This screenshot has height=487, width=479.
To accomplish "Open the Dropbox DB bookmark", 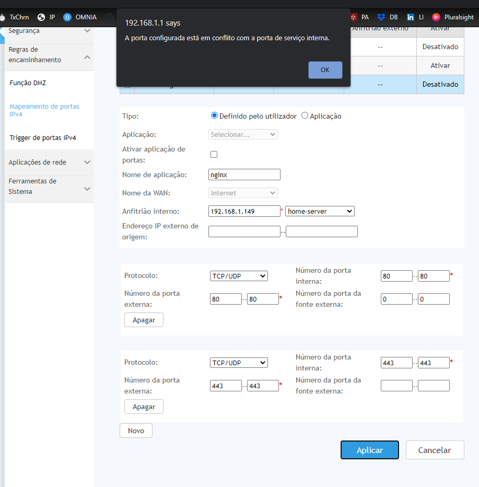I will [x=388, y=17].
